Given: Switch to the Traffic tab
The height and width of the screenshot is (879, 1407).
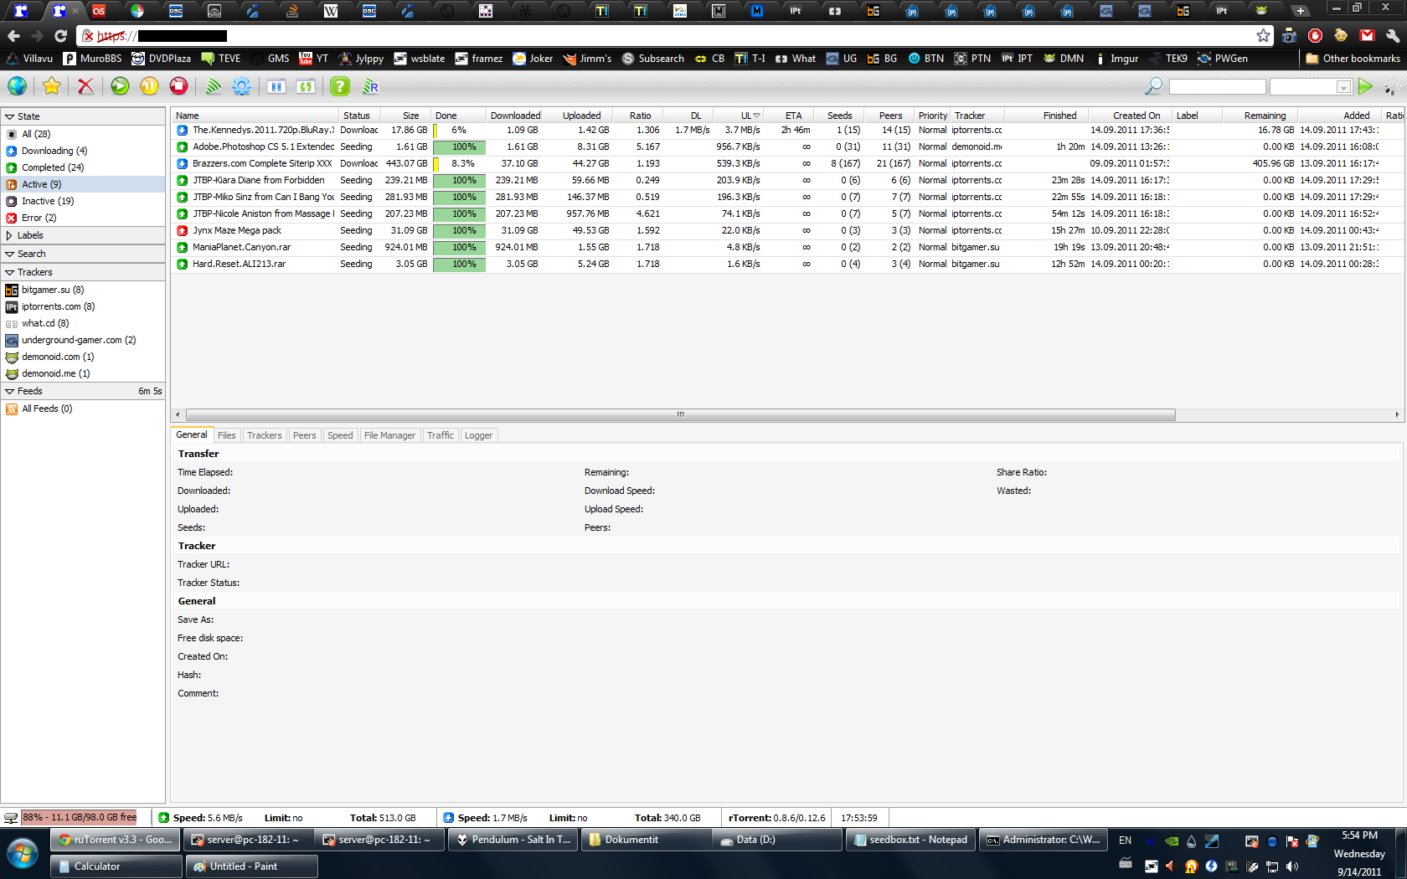Looking at the screenshot, I should pyautogui.click(x=440, y=435).
